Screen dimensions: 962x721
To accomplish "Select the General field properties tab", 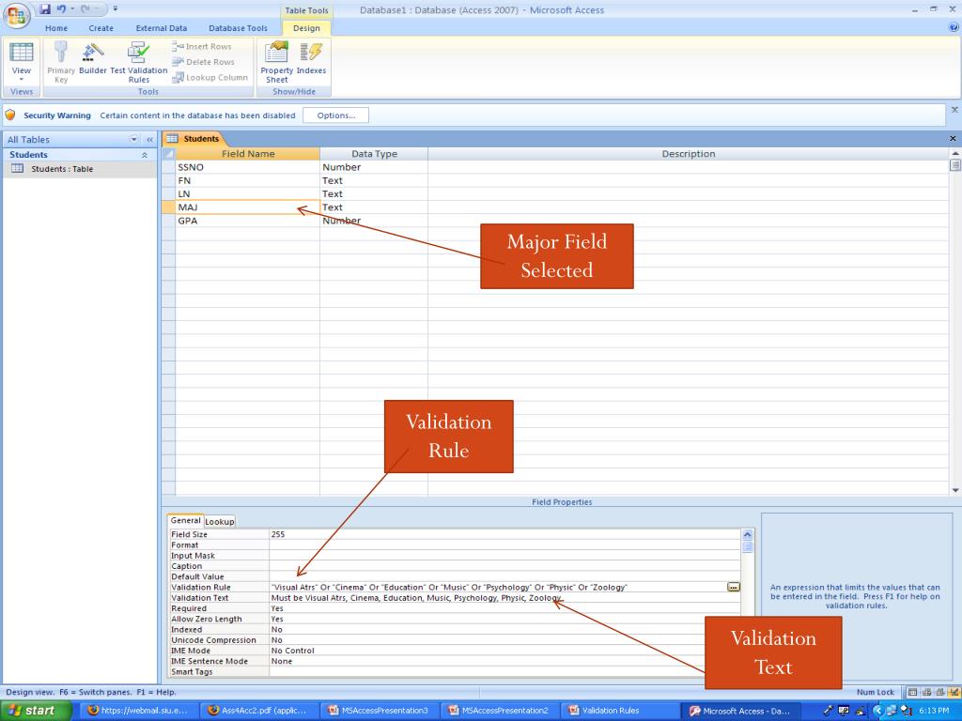I will click(x=185, y=520).
